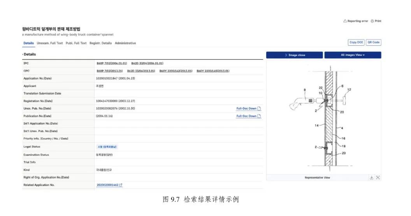
Task: Open the All images View dropdown
Action: coord(353,55)
